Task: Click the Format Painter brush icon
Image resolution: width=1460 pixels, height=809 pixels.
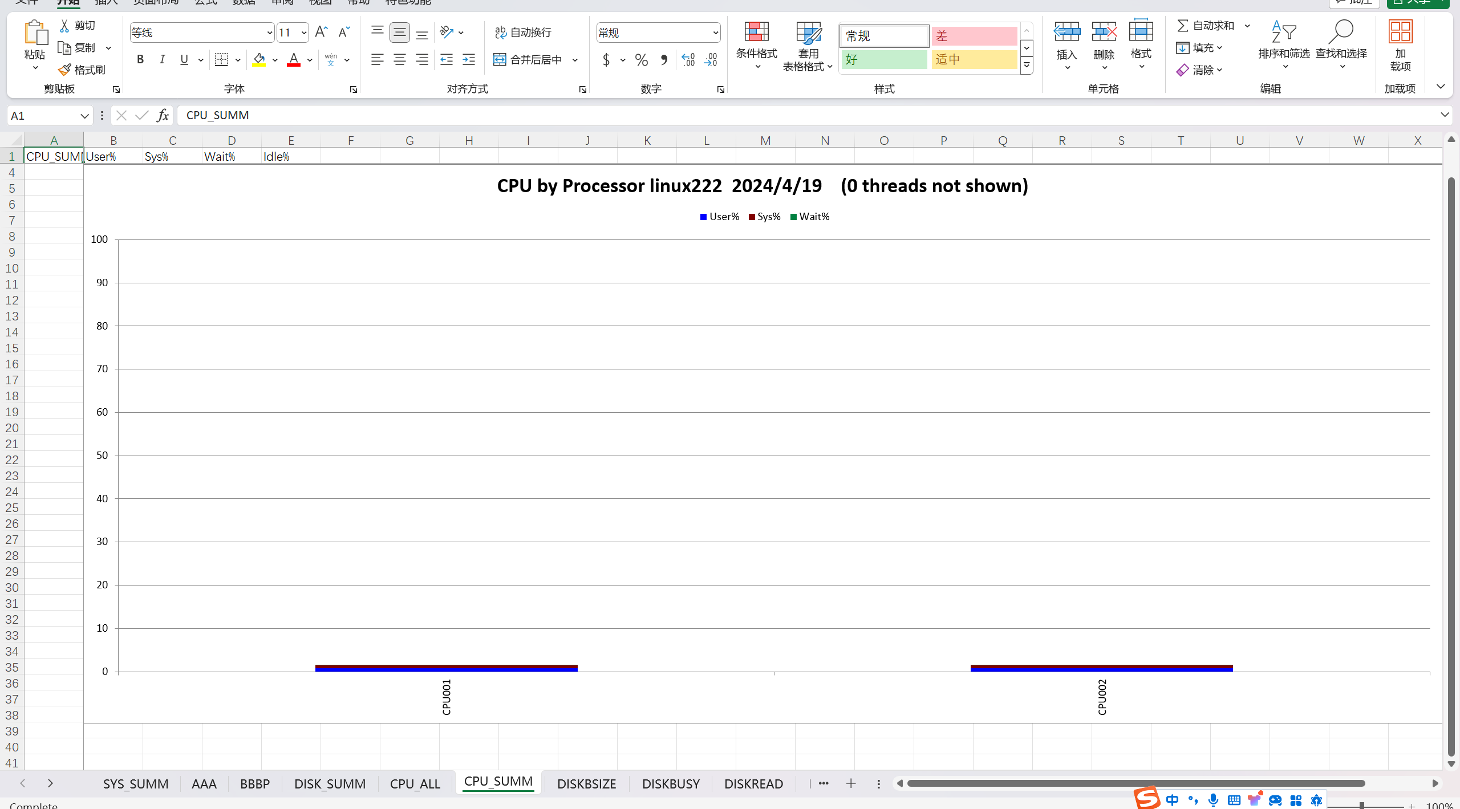Action: [65, 70]
